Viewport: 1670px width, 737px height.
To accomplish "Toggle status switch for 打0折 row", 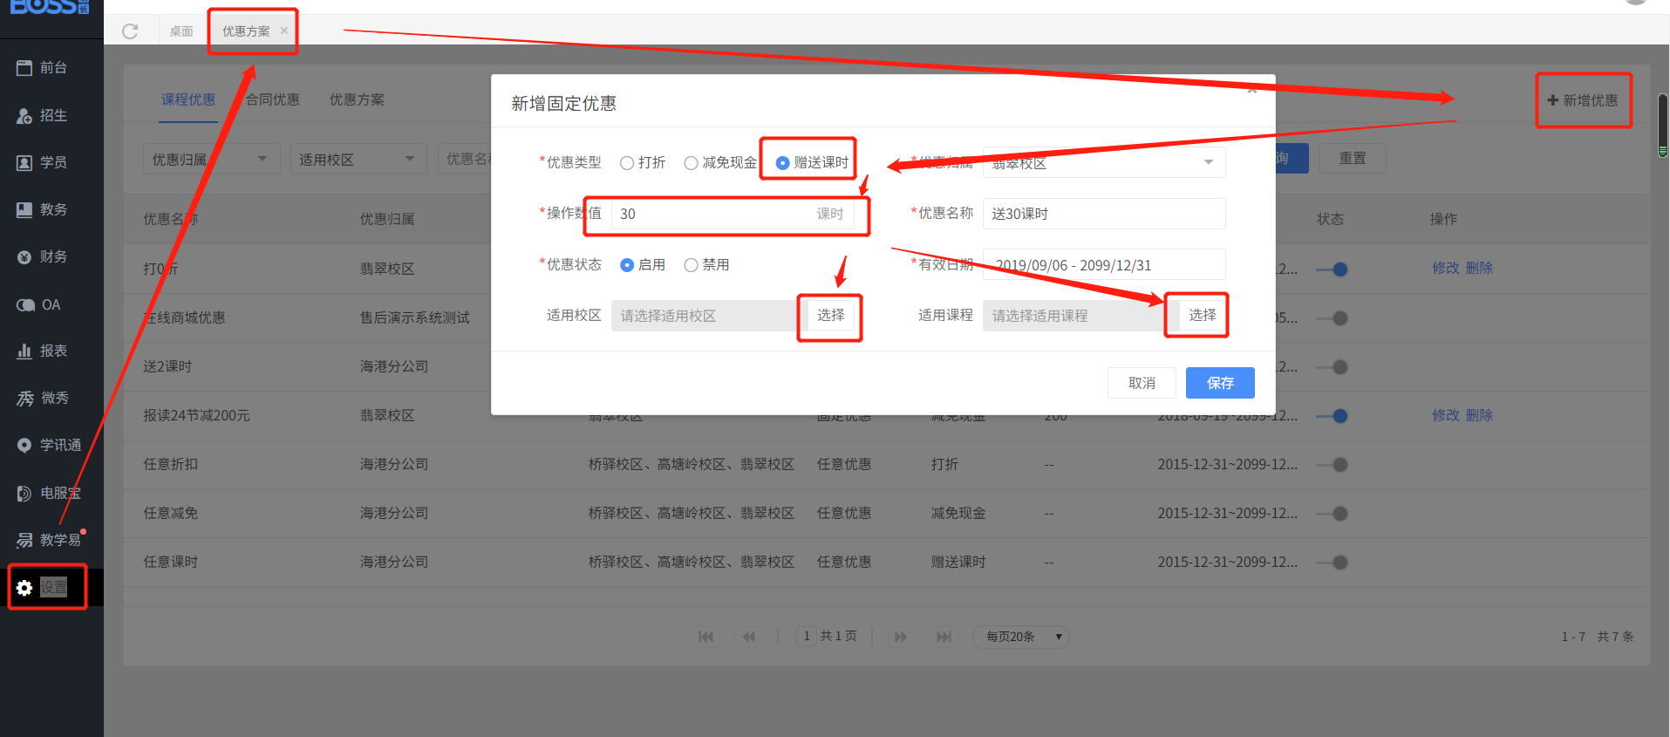I will click(x=1332, y=270).
